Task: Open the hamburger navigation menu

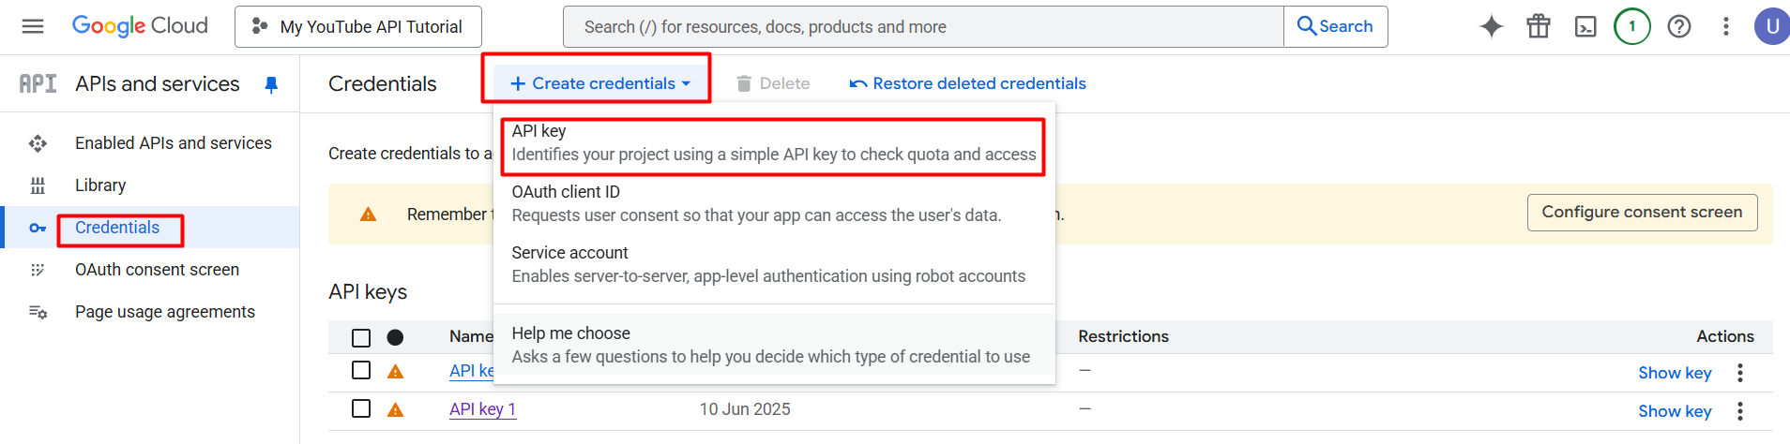Action: click(x=33, y=26)
